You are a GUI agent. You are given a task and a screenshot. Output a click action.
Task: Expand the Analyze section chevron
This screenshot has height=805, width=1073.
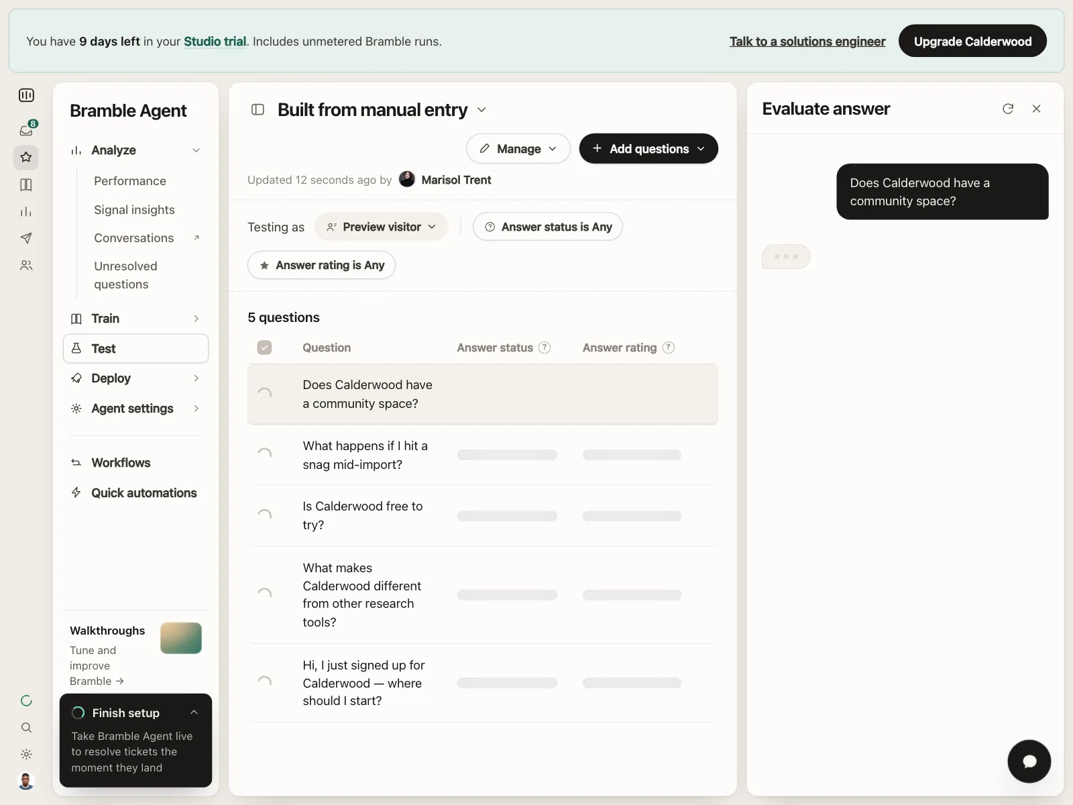(196, 150)
